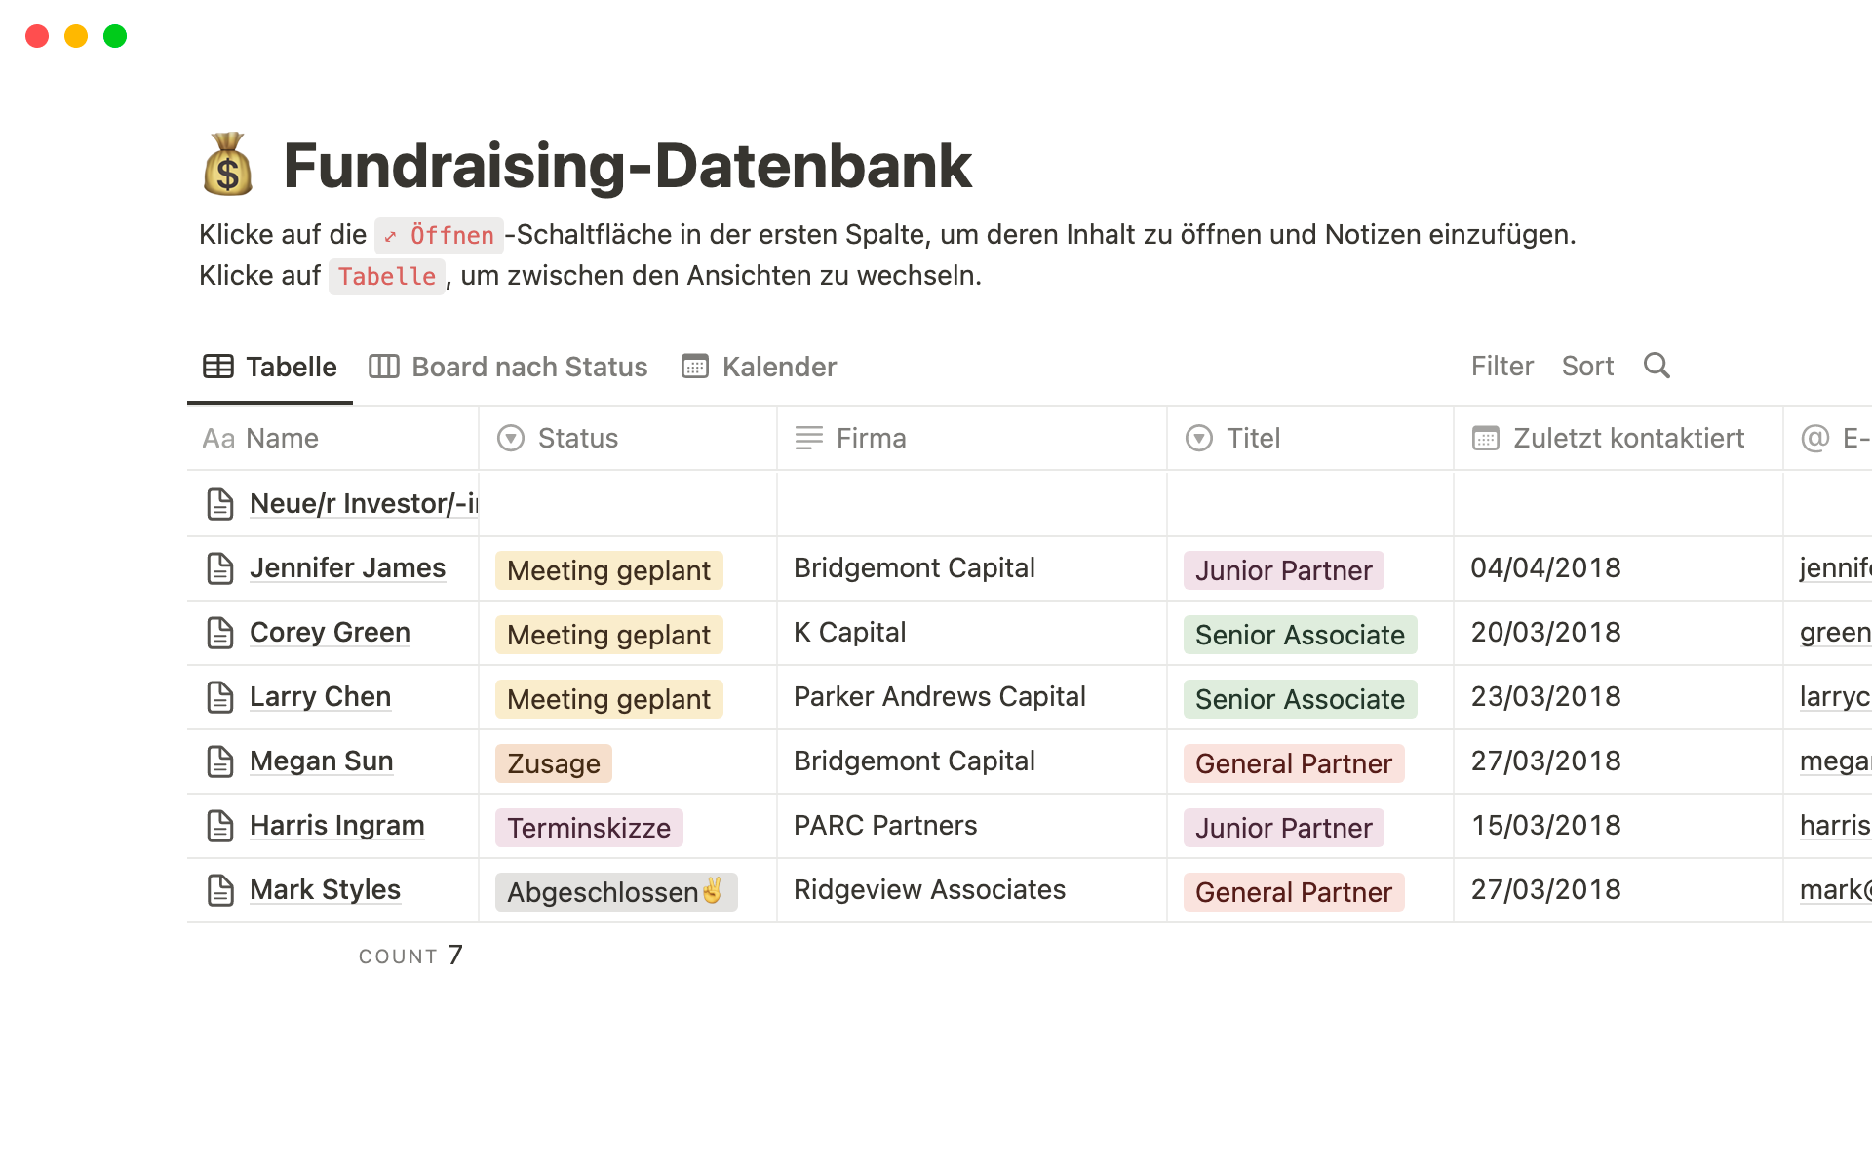Click page icon beside Mark Styles
This screenshot has height=1170, width=1872.
pyautogui.click(x=220, y=890)
